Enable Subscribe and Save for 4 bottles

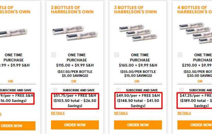tap(182, 90)
